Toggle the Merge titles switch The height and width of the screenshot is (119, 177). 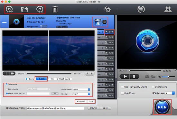click(x=43, y=26)
